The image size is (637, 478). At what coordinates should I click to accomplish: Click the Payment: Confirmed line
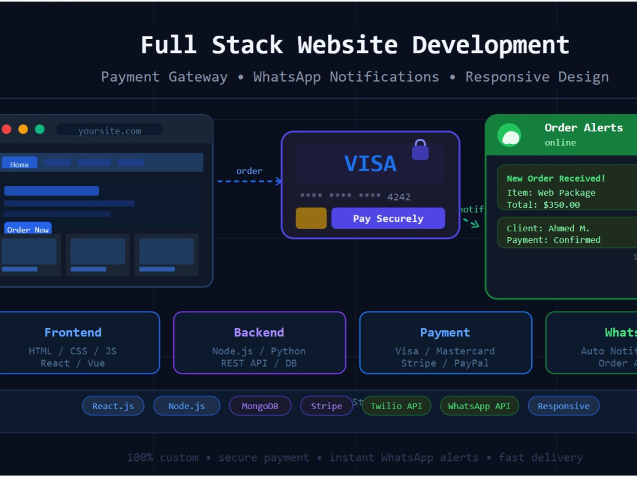click(554, 240)
